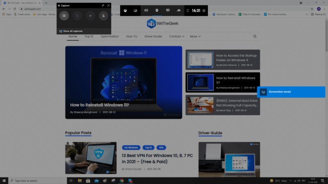Viewport: 328px width, 184px height.
Task: Open a new Chrome tab
Action: [x=46, y=3]
